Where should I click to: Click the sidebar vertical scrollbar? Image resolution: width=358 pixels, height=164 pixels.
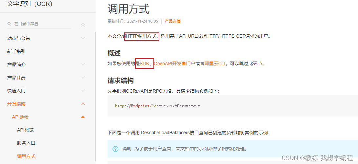pyautogui.click(x=95, y=96)
